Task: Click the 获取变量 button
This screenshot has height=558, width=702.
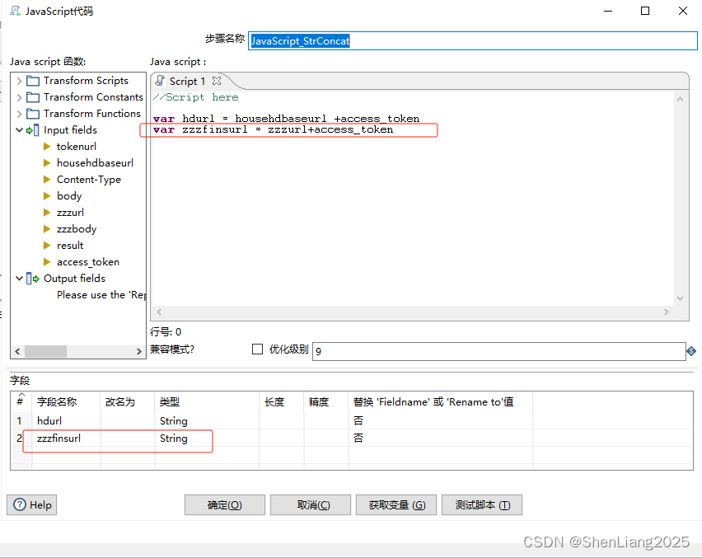Action: pos(395,504)
